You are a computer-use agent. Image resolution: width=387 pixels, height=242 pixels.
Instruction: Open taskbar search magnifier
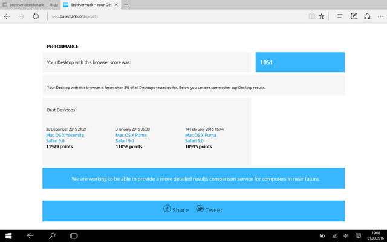52,236
